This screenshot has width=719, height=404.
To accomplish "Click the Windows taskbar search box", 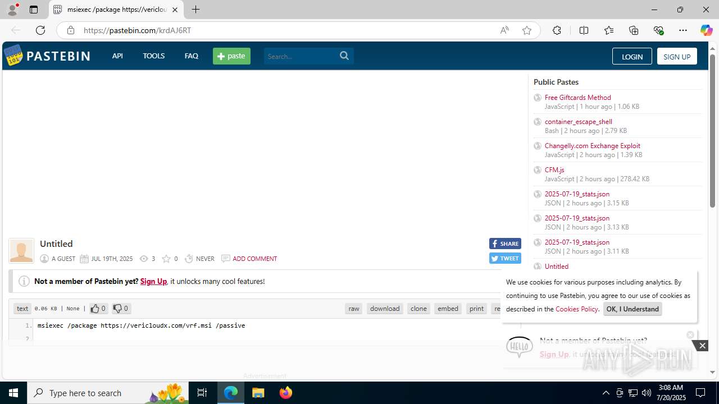I will [x=108, y=393].
